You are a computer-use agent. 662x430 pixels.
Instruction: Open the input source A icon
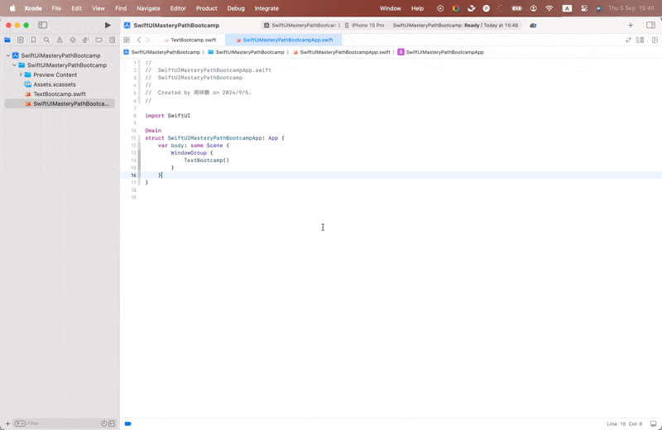click(x=567, y=8)
